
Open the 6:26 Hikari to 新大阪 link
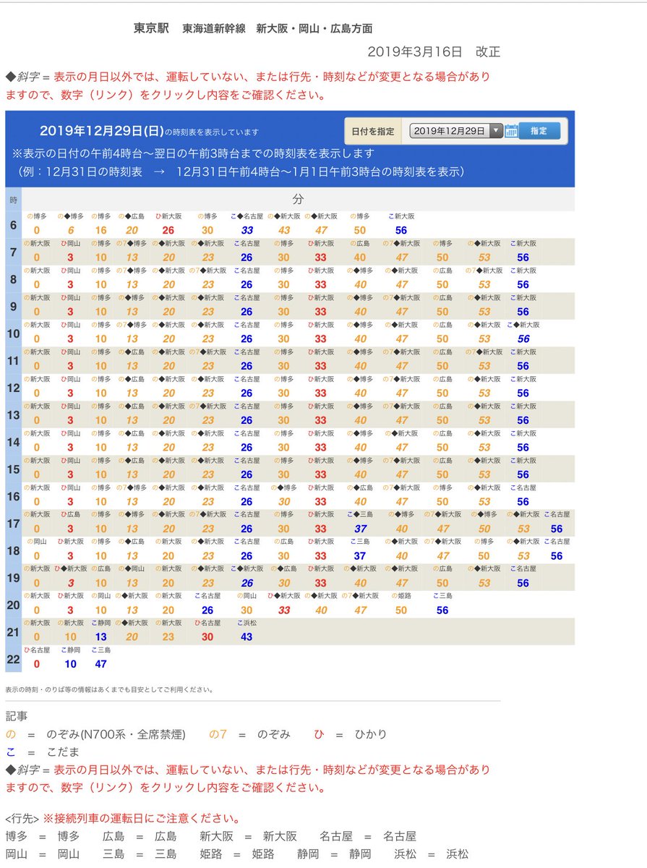168,230
